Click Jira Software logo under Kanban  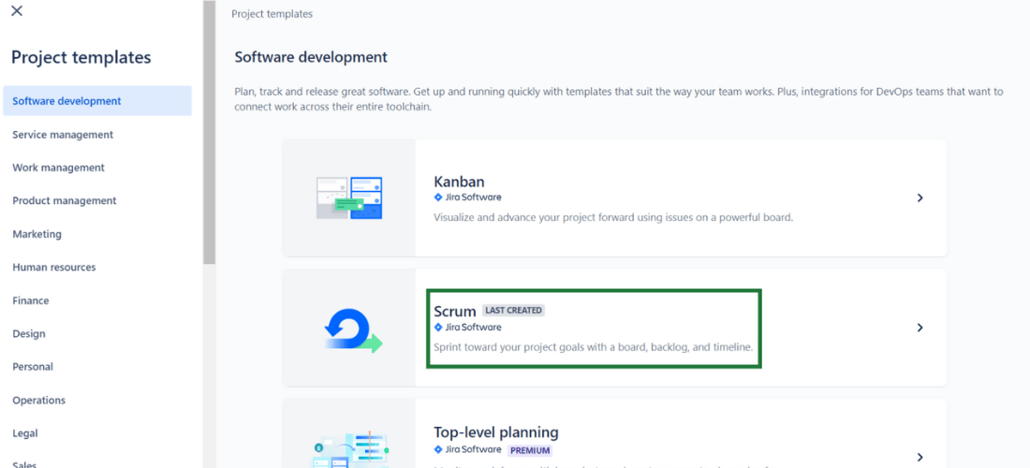click(467, 197)
